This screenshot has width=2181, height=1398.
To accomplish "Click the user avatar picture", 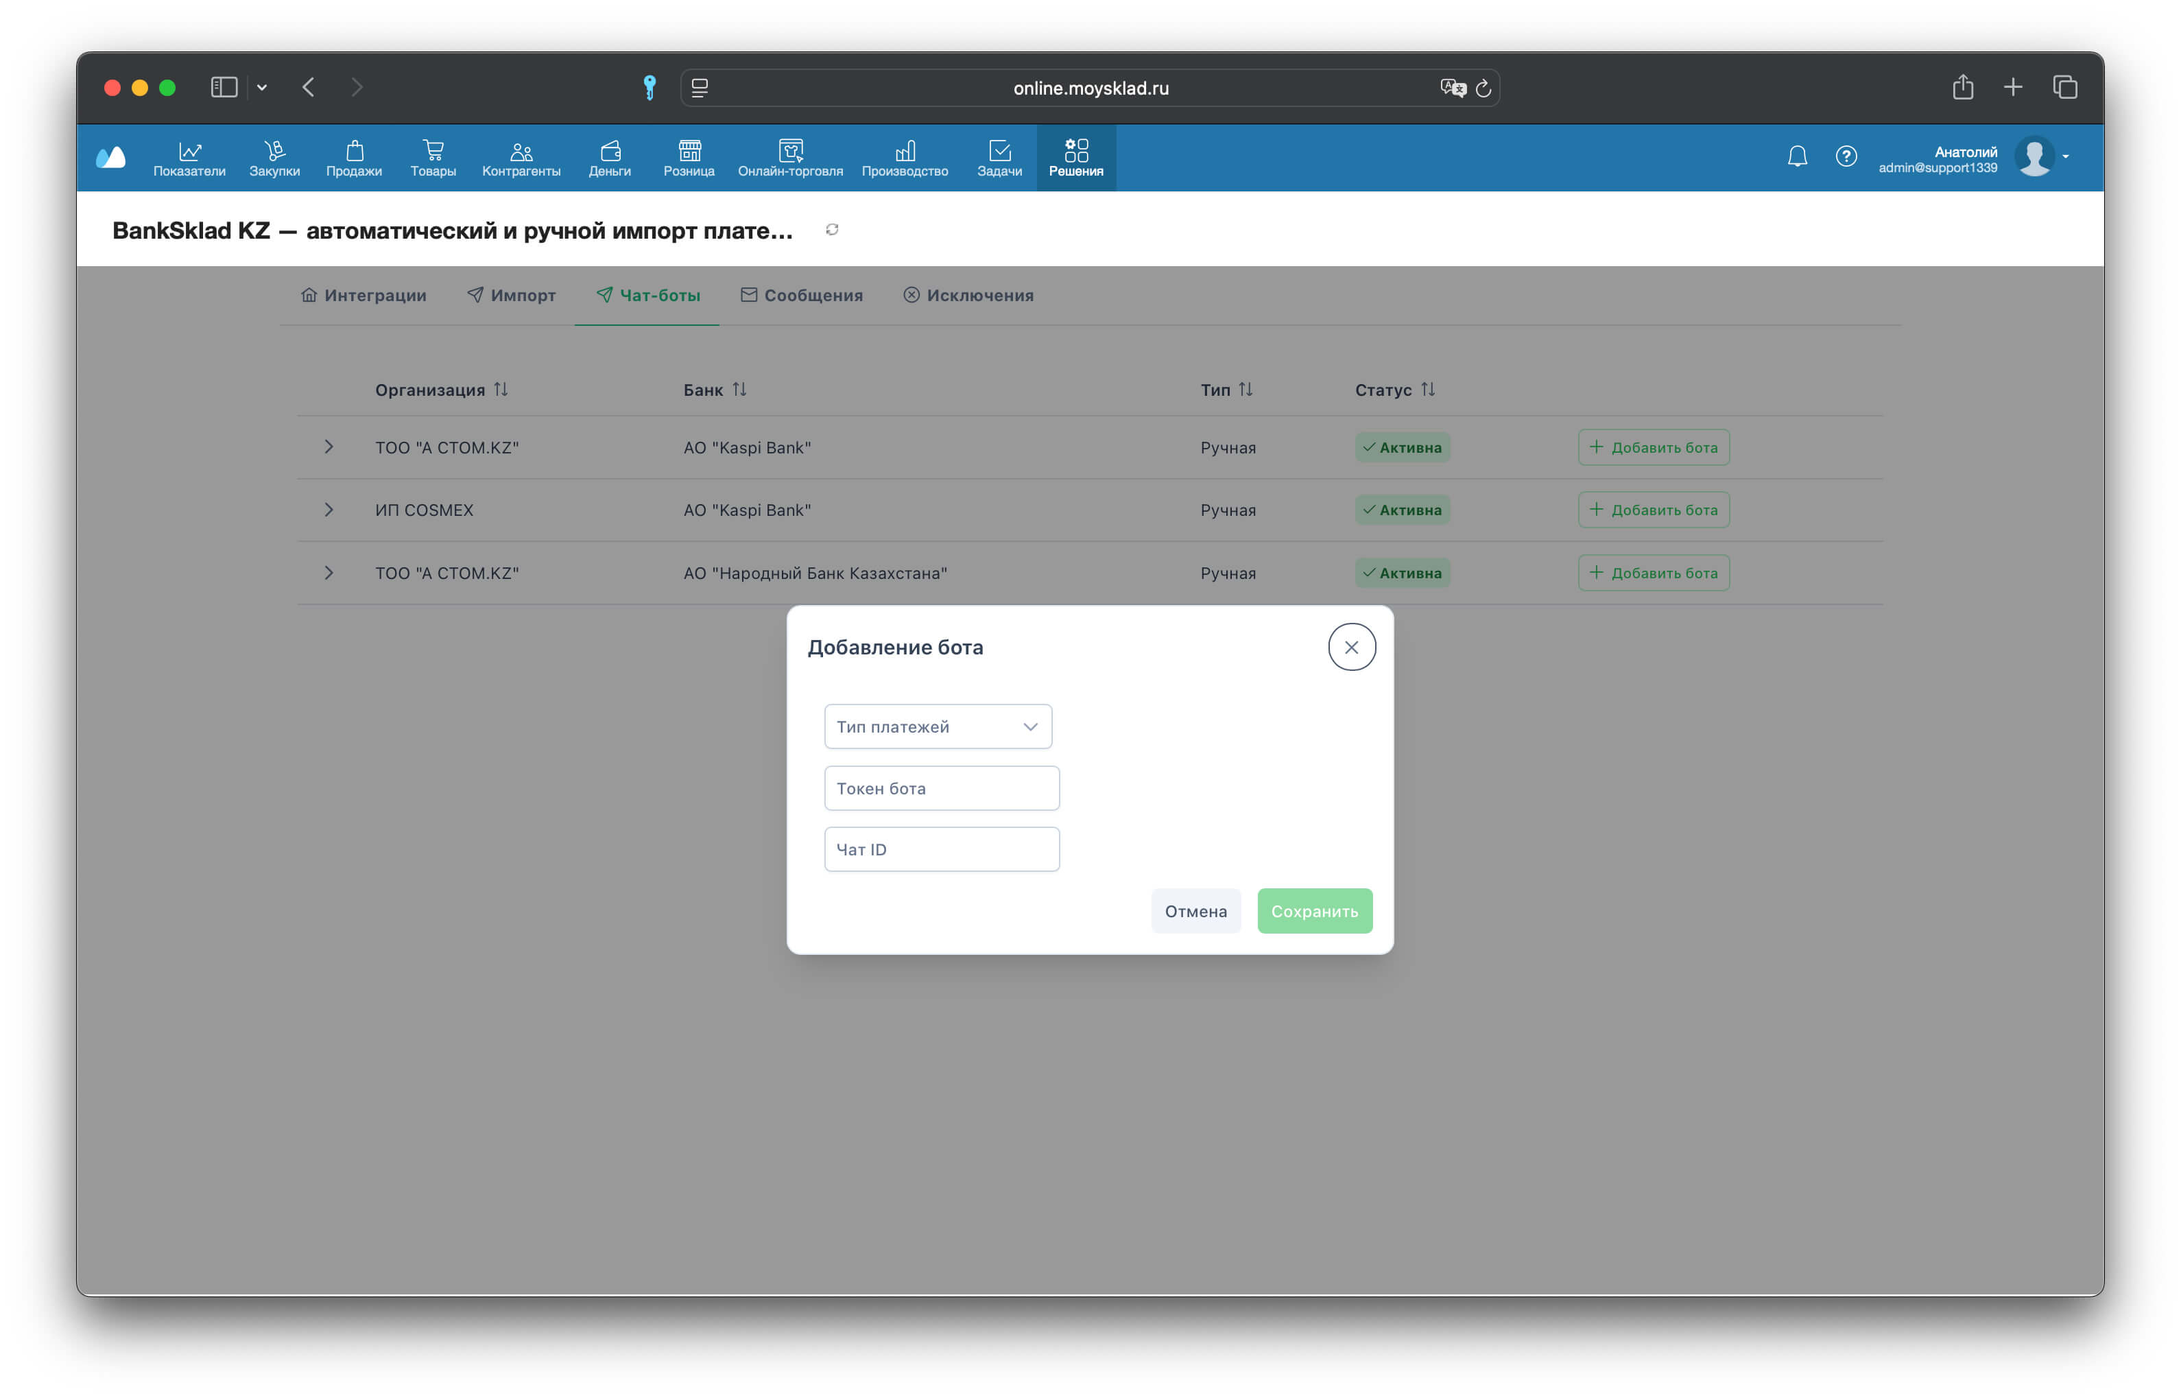I will [x=2034, y=156].
